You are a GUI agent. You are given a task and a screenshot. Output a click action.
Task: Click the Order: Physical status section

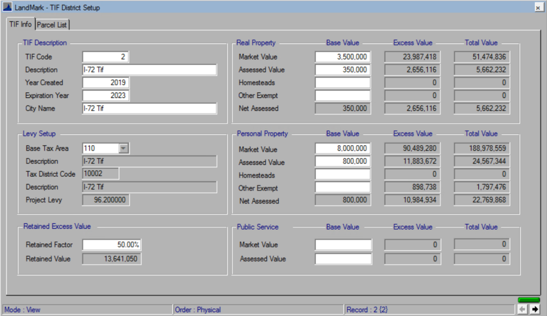[x=219, y=309]
